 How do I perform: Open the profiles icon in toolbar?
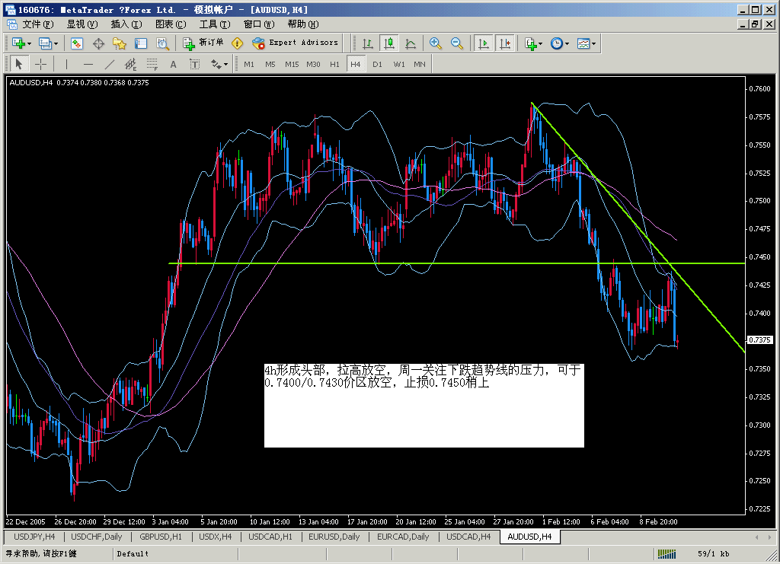[x=45, y=43]
